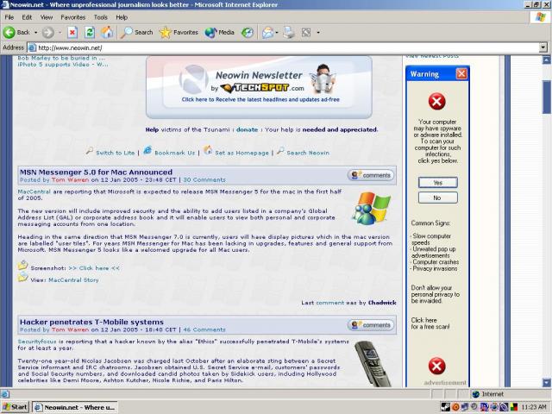Click the Forward navigation arrow

click(x=48, y=33)
